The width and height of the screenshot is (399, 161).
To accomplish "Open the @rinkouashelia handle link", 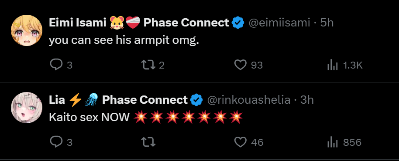I will click(249, 100).
